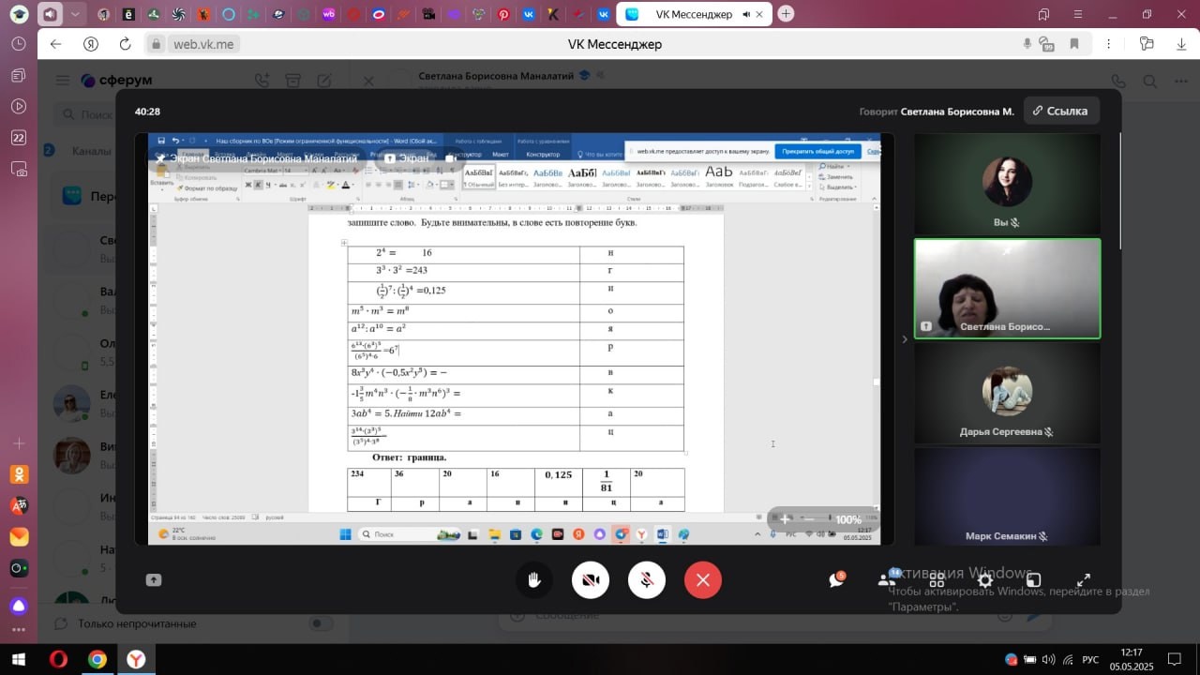Open the Yandex home button
Screen dimensions: 1200x675
tap(90, 44)
